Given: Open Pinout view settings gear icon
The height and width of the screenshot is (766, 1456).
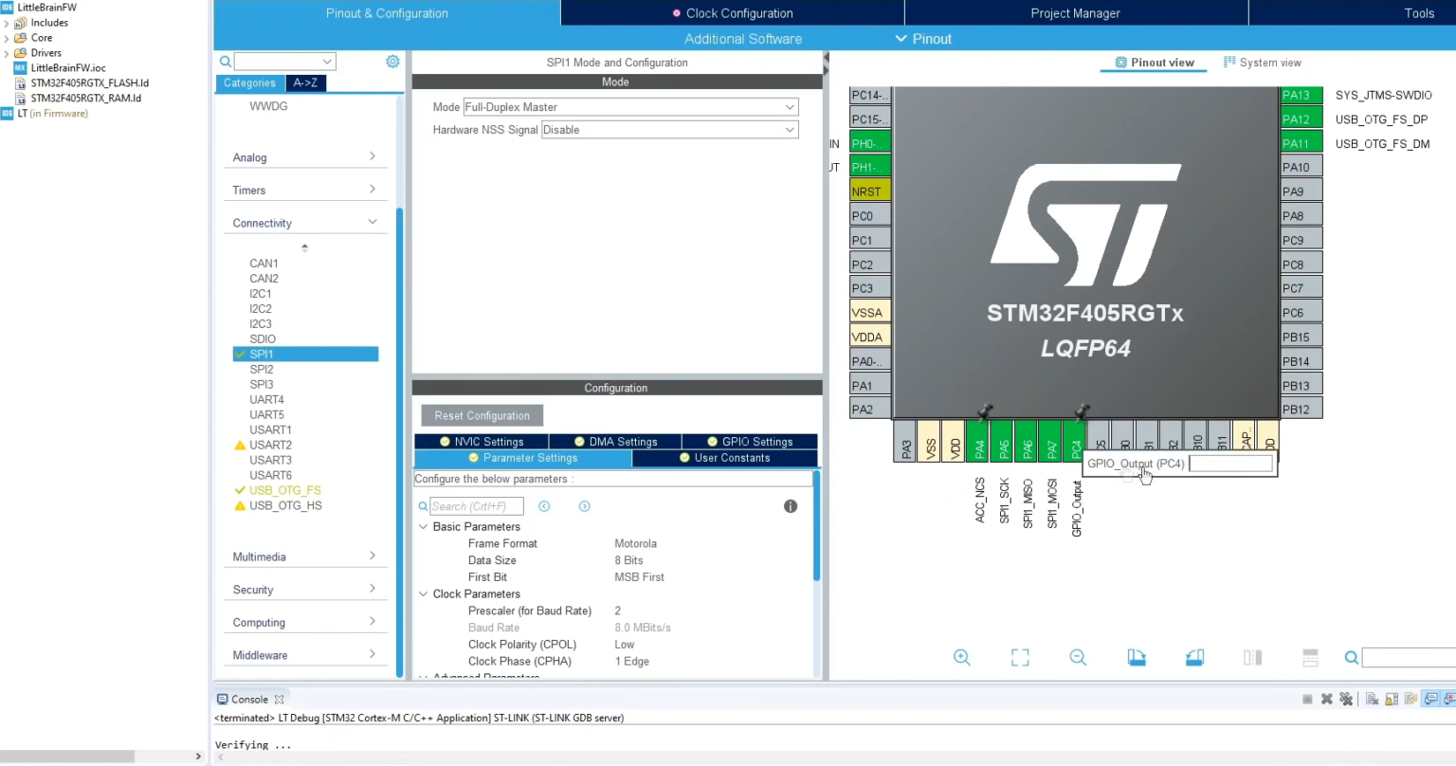Looking at the screenshot, I should tap(392, 61).
